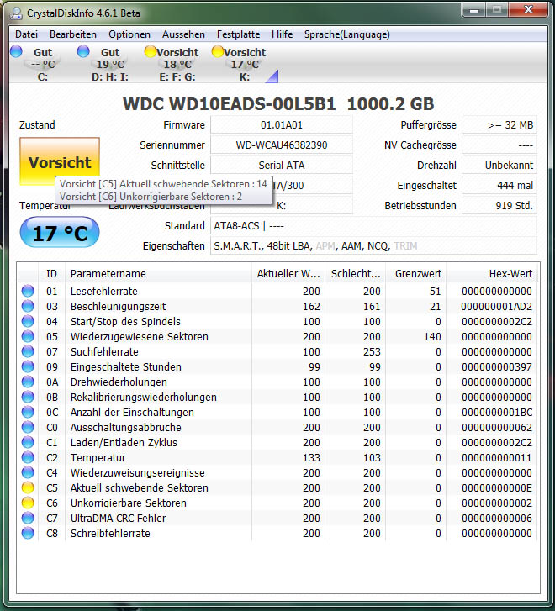555x611 pixels.
Task: Click the UltraDMA CRC Fehler parameter name
Action: pos(119,518)
